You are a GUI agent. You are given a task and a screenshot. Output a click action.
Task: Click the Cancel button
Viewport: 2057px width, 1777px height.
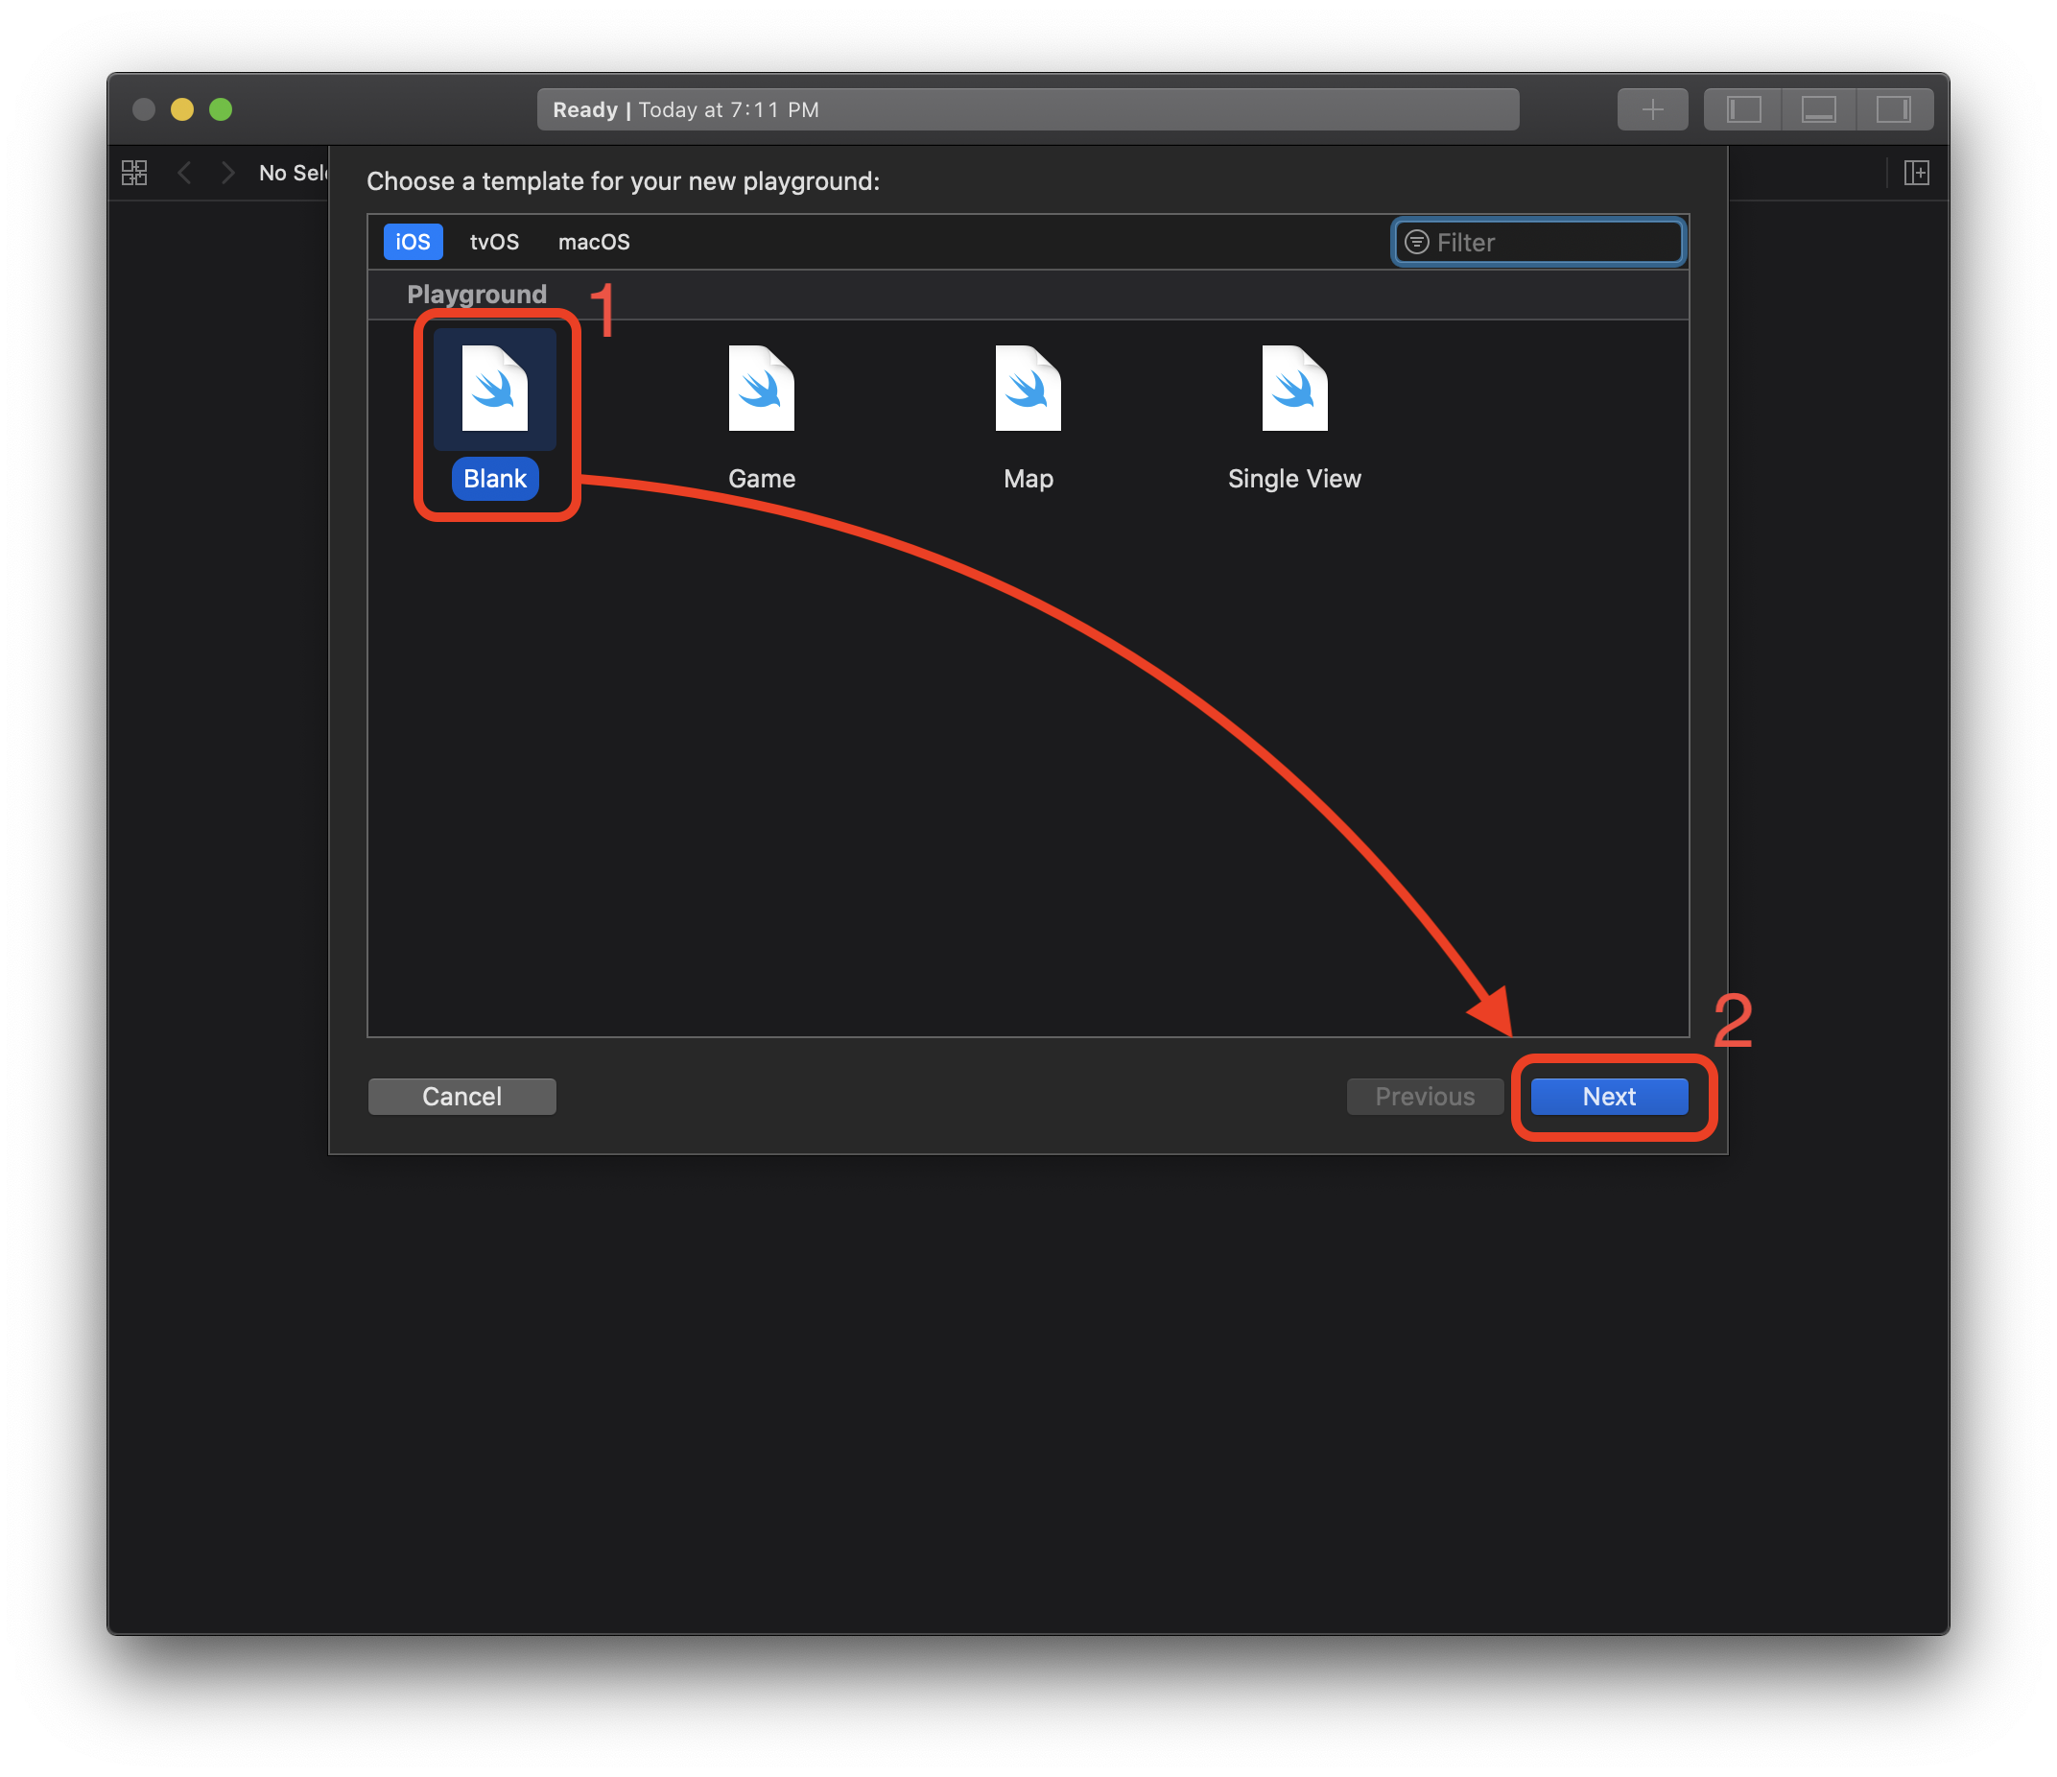point(461,1096)
